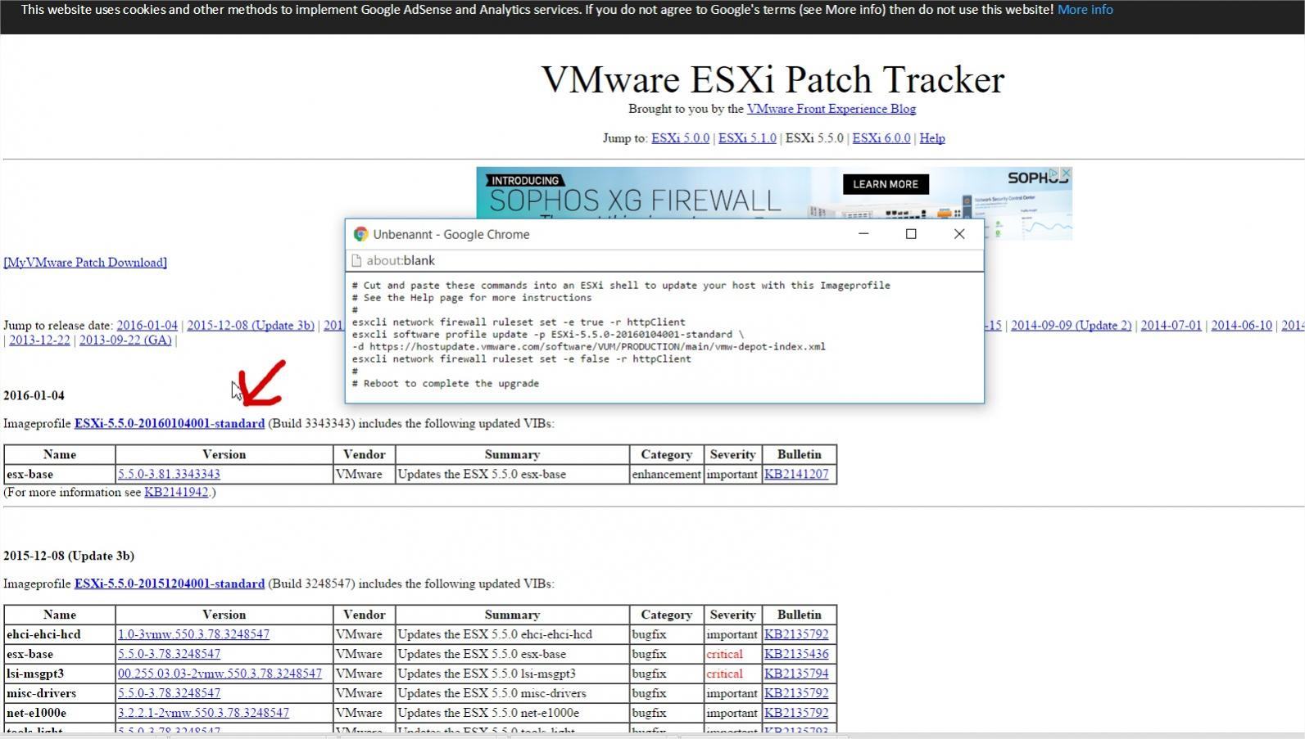
Task: Click the VMware ESXi Patch Tracker title
Action: 773,80
